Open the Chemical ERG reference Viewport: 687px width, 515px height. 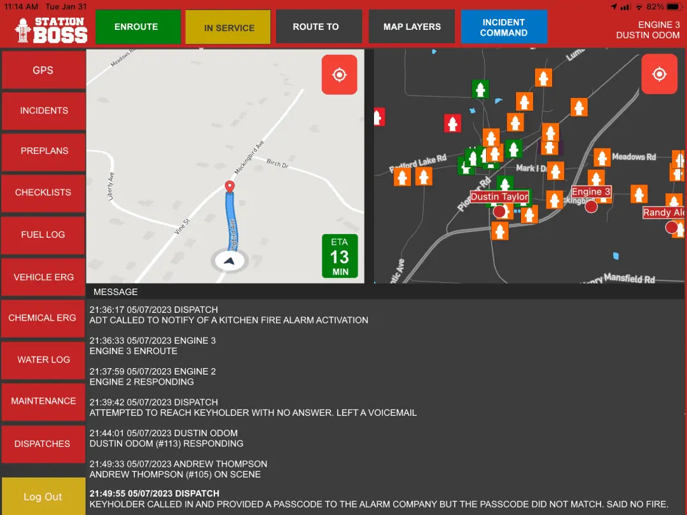click(x=44, y=318)
